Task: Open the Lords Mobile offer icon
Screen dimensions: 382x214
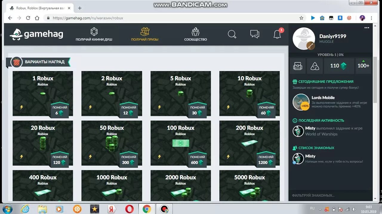Action: click(301, 102)
